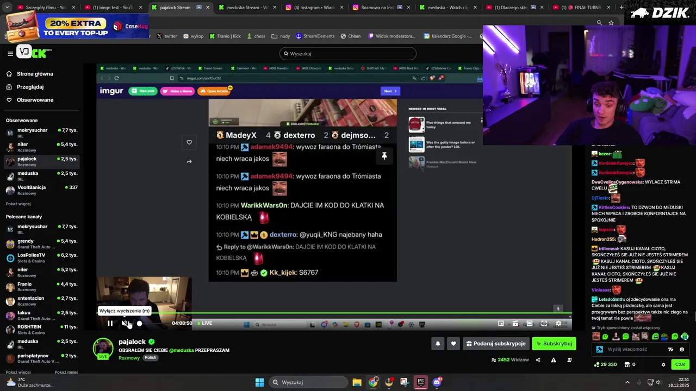Open channel points balance 29 330
Viewport: 696px width, 391px height.
coord(605,364)
